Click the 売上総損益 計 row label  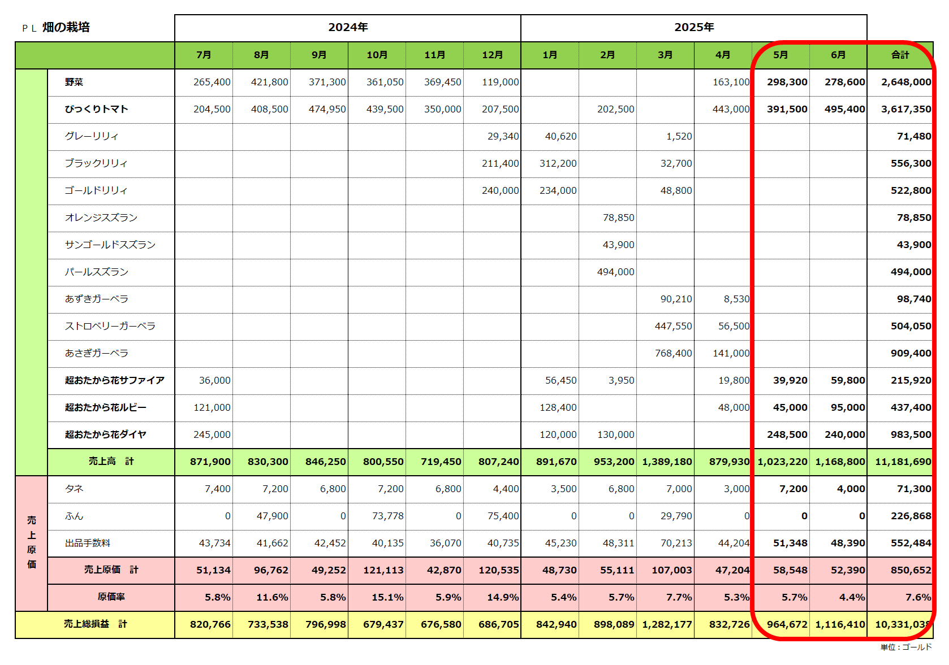[95, 624]
